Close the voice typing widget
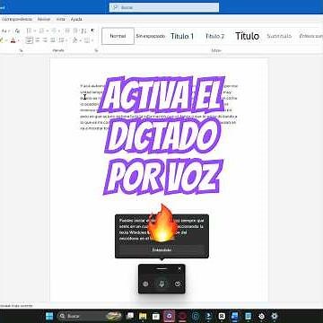The width and height of the screenshot is (323, 323). [x=179, y=268]
